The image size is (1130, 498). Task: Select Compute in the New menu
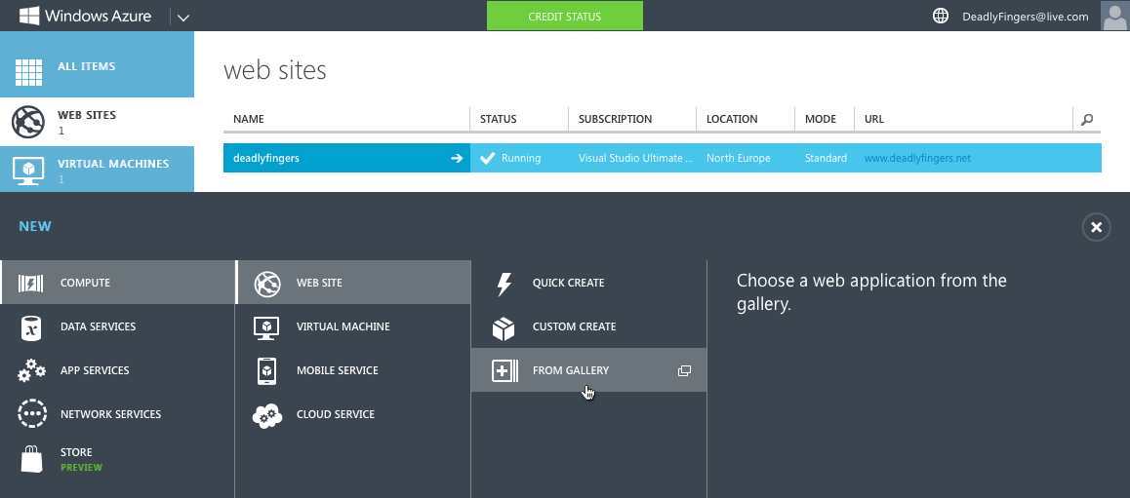click(117, 282)
